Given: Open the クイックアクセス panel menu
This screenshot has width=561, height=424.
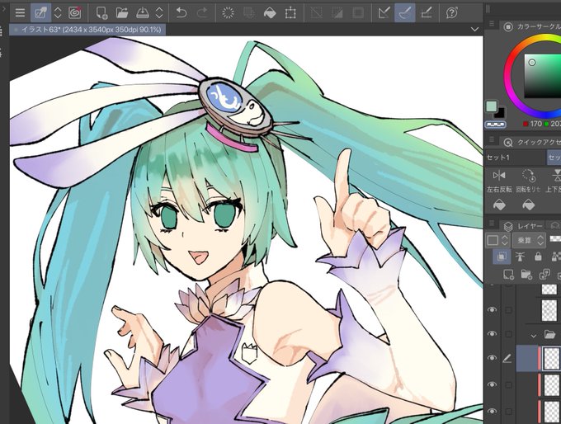Looking at the screenshot, I should tap(492, 139).
